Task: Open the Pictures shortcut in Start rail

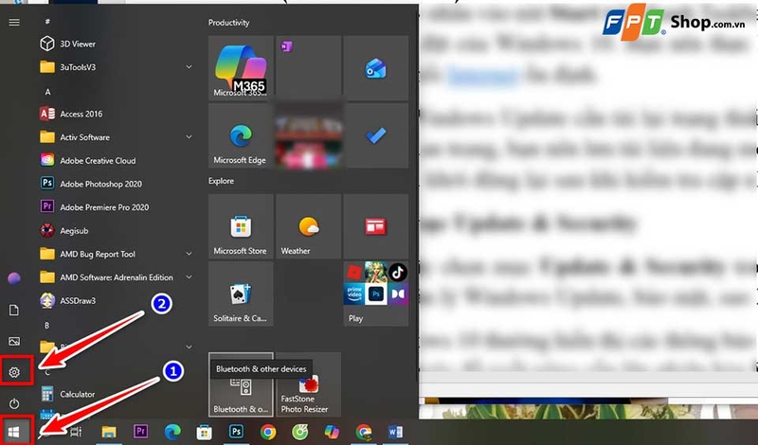Action: click(14, 341)
